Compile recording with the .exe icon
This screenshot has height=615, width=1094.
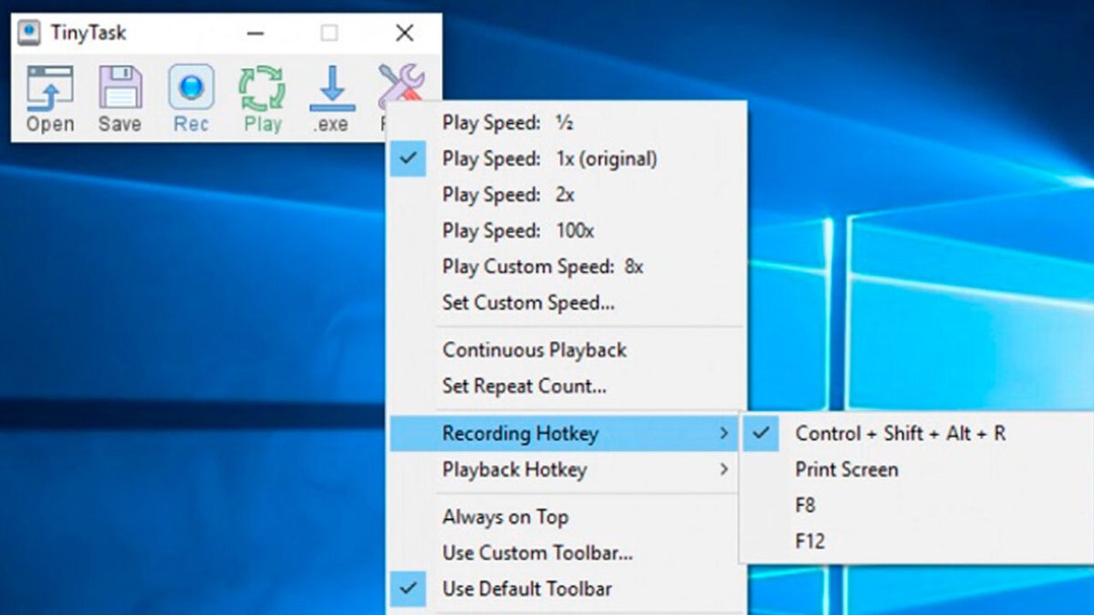[x=332, y=99]
